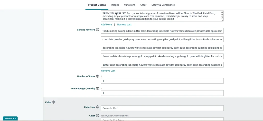Select the Safety & Compliance tab
This screenshot has height=121, width=263.
coord(163,5)
